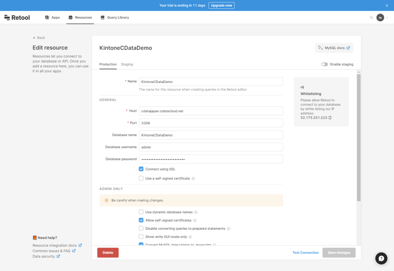Copy the whitelisting IP address
The width and height of the screenshot is (394, 271).
tap(330, 117)
